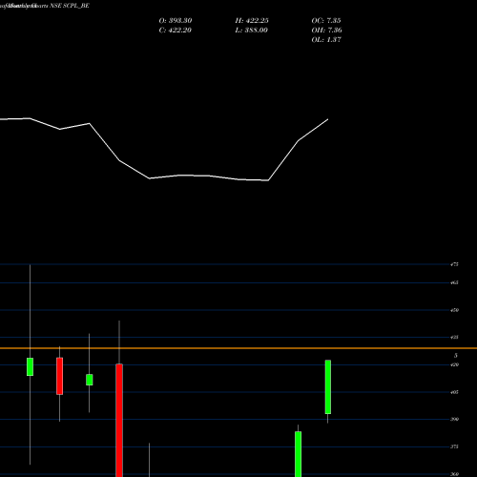Click the OL: 1.37 percentage value
477x477 pixels.
point(326,40)
